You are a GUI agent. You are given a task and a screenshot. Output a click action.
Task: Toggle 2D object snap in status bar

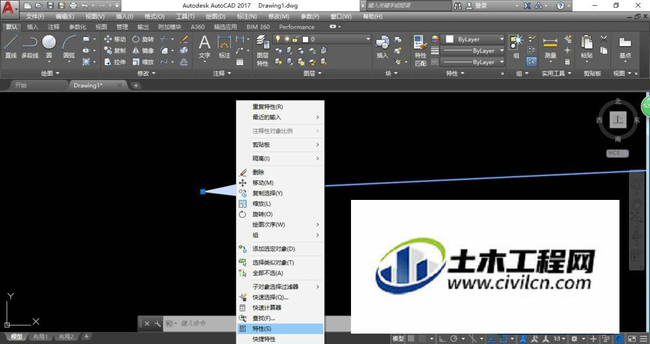click(x=503, y=339)
